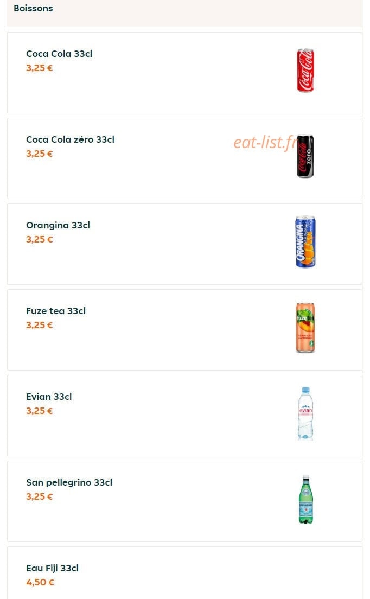Screen dimensions: 370x599
Task: Click the red Coca Cola can image
Action: tap(305, 71)
